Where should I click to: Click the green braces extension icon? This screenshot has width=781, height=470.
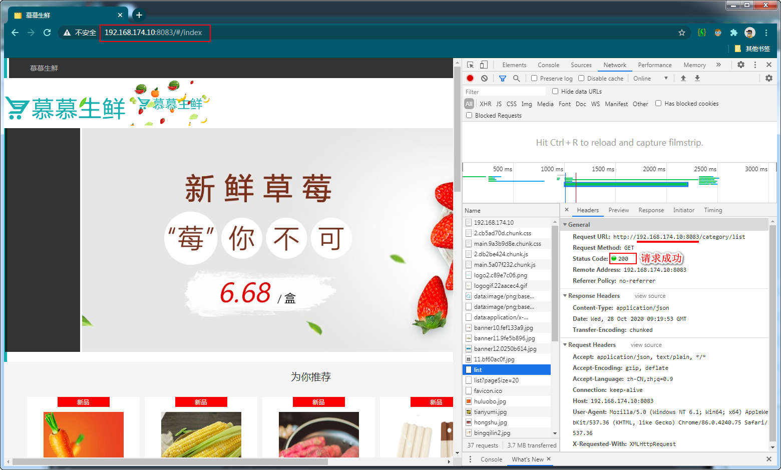[x=702, y=33]
